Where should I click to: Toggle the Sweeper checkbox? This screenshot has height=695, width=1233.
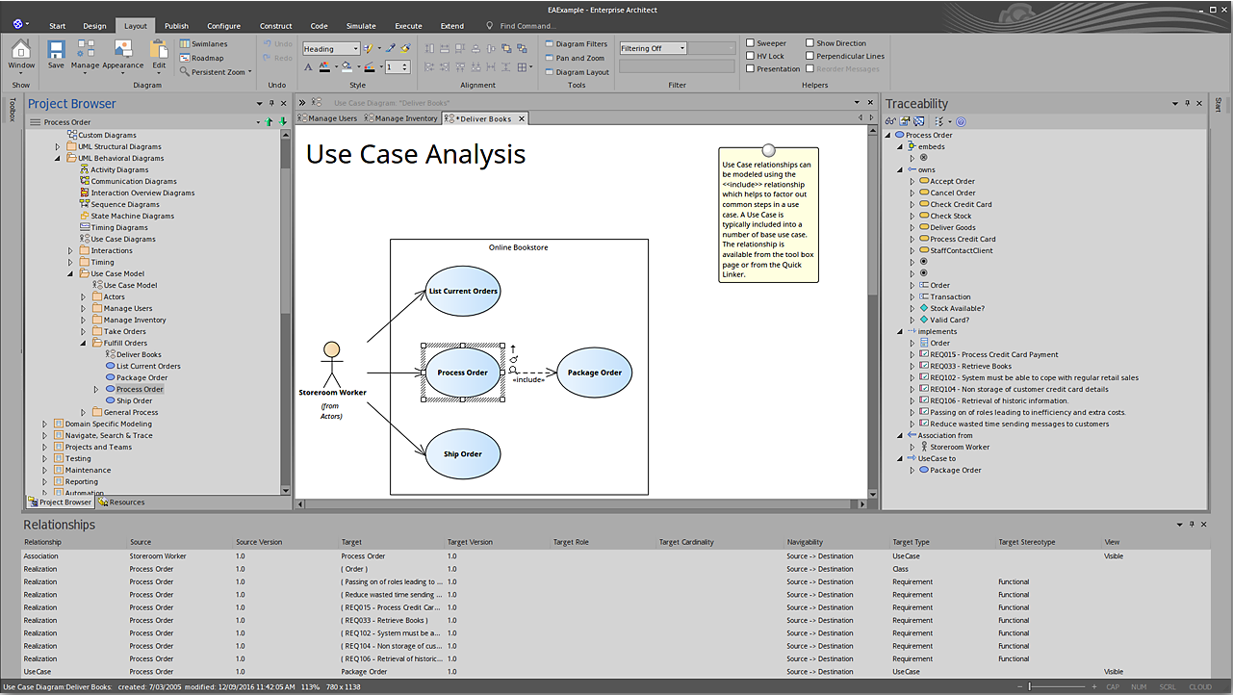[751, 43]
